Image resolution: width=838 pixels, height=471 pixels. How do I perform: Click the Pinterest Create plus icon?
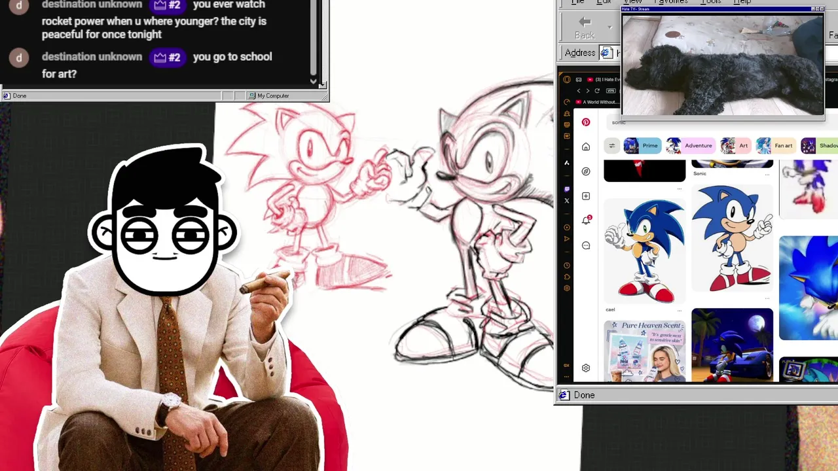[586, 196]
